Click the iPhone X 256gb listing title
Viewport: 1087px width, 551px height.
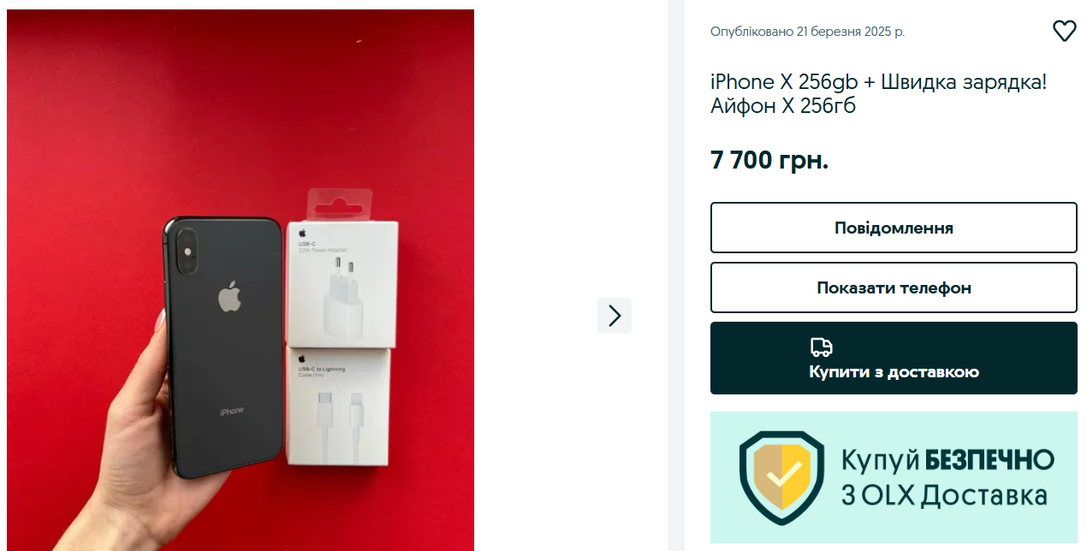[x=879, y=94]
